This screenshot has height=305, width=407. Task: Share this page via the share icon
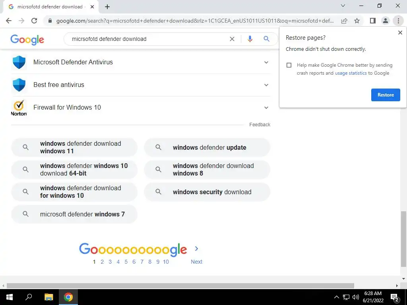click(x=344, y=21)
